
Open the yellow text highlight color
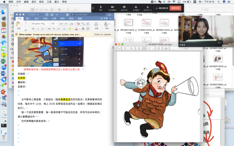click(x=70, y=28)
